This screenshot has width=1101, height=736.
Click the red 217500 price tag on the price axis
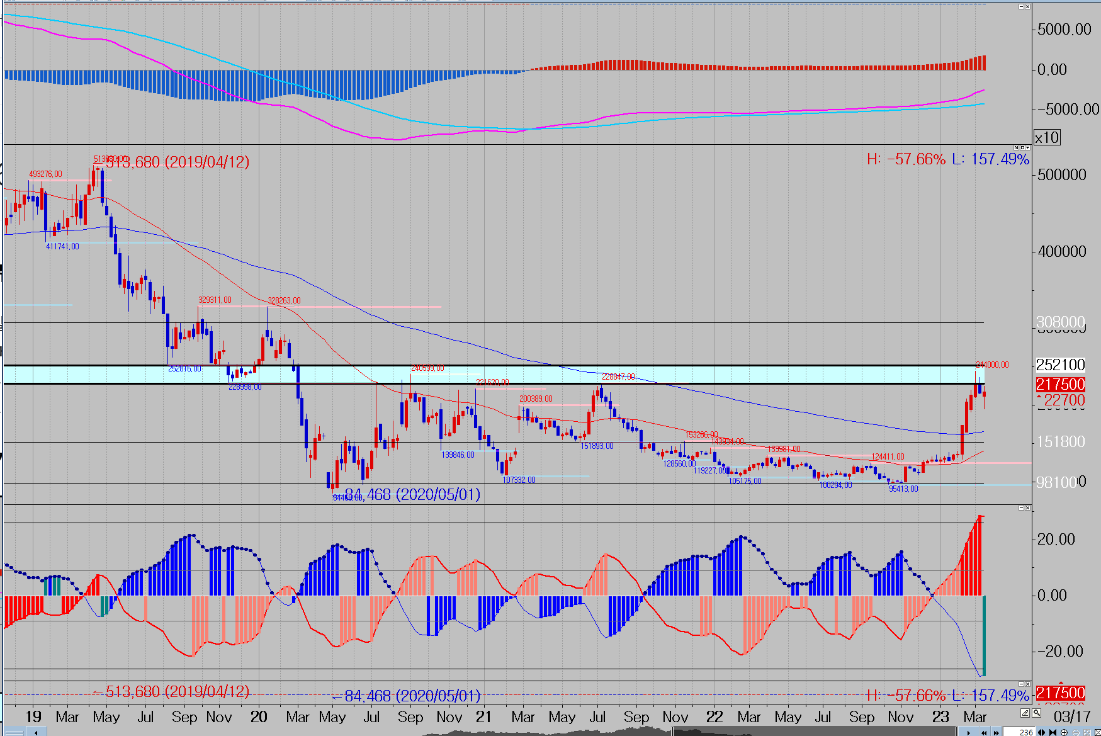1061,384
